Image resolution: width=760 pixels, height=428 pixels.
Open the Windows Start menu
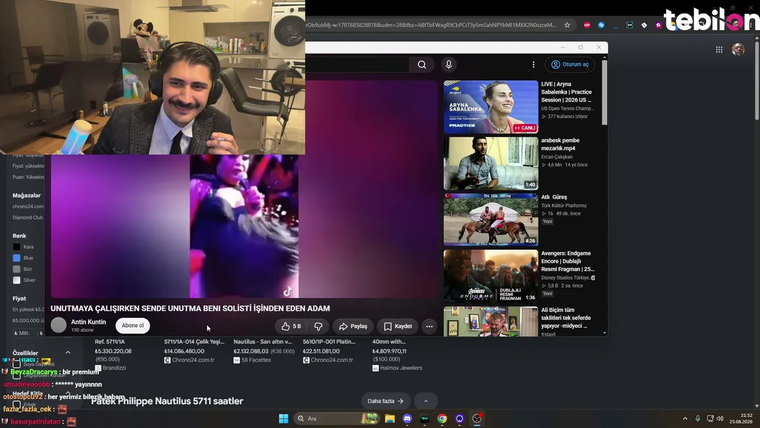pos(283,418)
